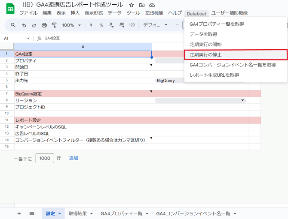The image size is (288, 219).
Task: Activate the paint format tool
Action: pos(54,25)
